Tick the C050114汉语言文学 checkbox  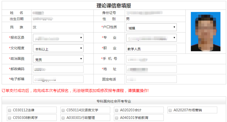point(63,110)
